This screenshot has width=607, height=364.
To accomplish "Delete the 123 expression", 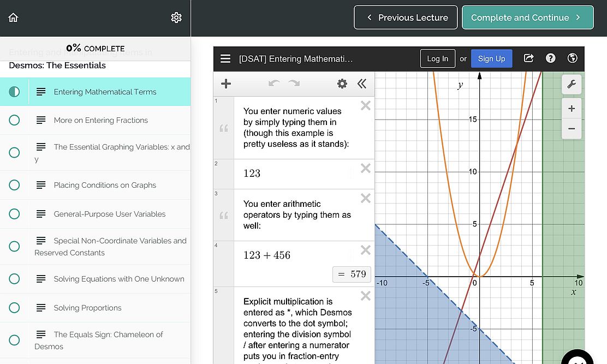I will pos(365,168).
